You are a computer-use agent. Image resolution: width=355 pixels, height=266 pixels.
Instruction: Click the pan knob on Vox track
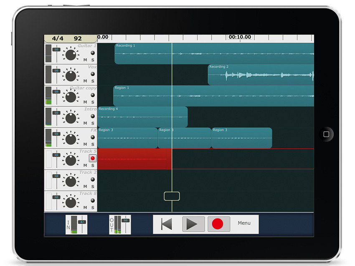tap(71, 76)
